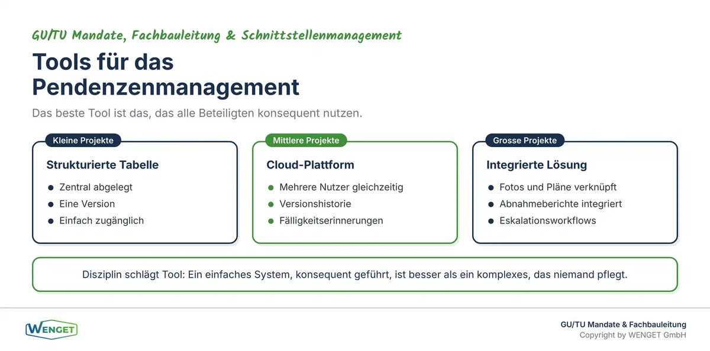Click the title 'Tools für das Pendenzenmanagement'
710x351 pixels.
pos(166,74)
